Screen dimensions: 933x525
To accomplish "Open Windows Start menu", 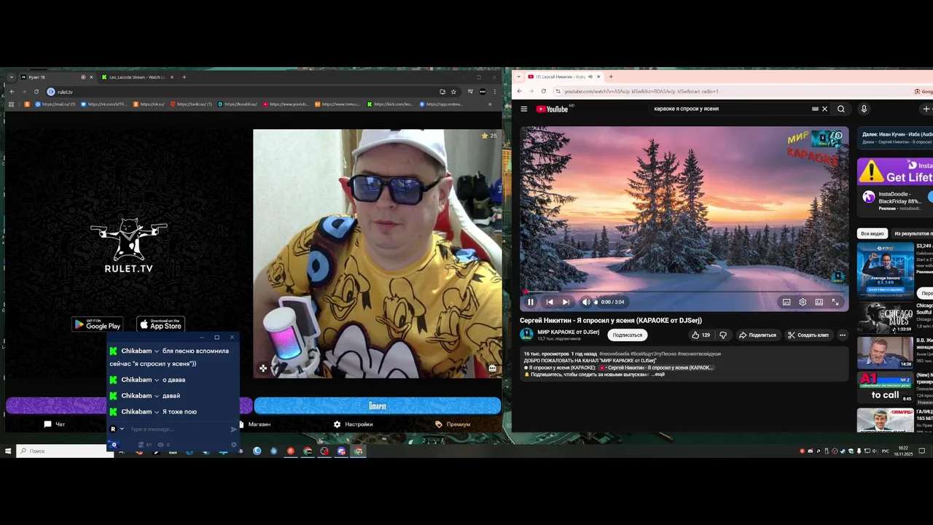I will pyautogui.click(x=8, y=451).
